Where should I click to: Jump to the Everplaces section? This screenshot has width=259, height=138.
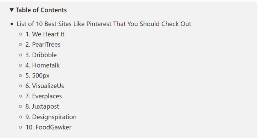click(x=44, y=96)
